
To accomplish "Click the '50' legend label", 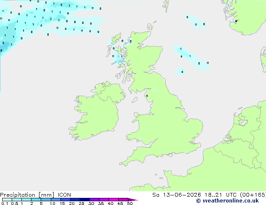I will pos(130,203).
